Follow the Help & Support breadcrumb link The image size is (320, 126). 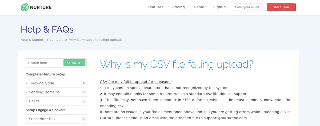pos(33,40)
